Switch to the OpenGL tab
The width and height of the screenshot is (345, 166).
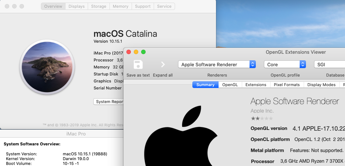(x=230, y=85)
